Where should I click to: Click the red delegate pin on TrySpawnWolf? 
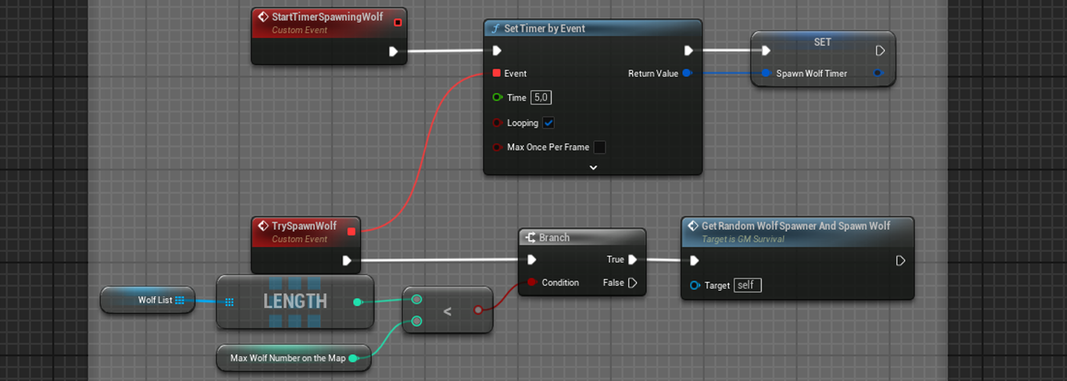(351, 231)
